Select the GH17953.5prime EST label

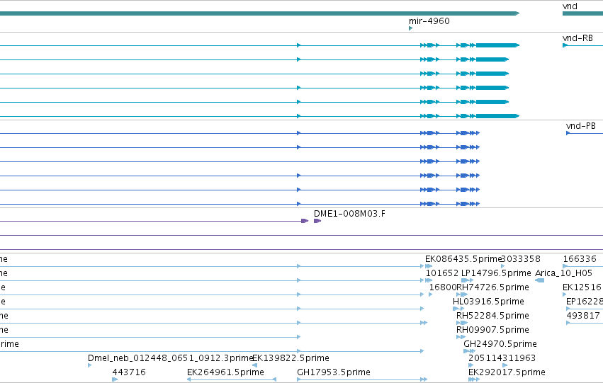point(334,372)
